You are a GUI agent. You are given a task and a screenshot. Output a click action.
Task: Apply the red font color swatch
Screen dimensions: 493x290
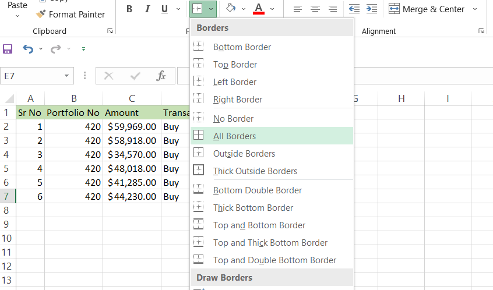259,9
